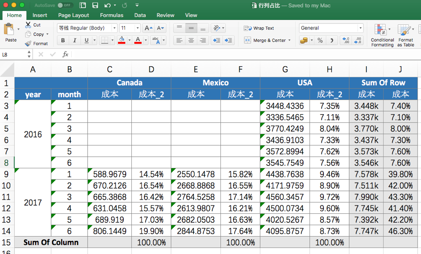Click the Name Box showing L8
The image size is (421, 254).
point(13,55)
